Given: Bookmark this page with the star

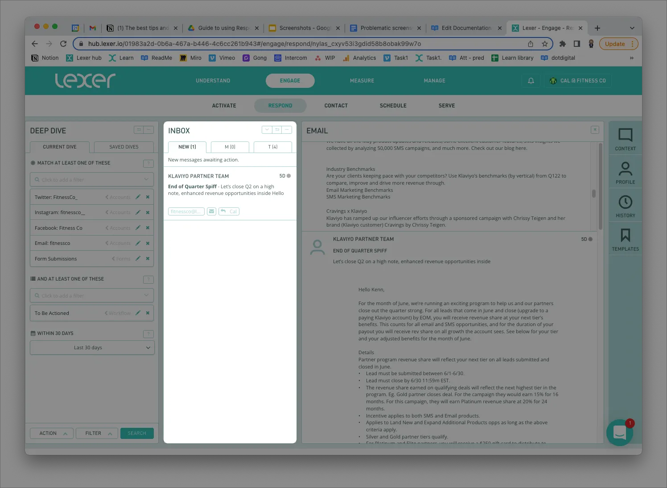Looking at the screenshot, I should click(x=544, y=44).
